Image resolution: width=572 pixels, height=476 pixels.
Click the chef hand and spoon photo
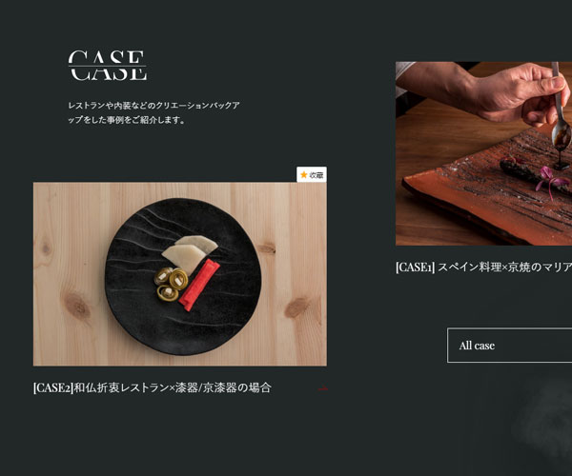pyautogui.click(x=483, y=153)
